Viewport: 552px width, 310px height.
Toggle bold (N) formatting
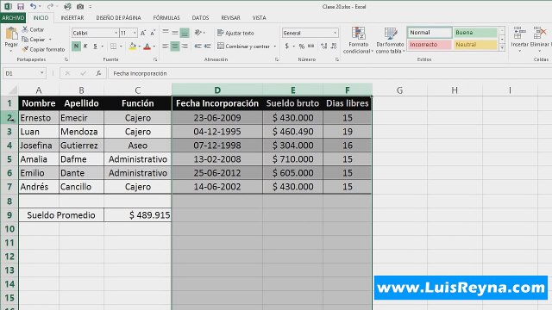tap(76, 46)
